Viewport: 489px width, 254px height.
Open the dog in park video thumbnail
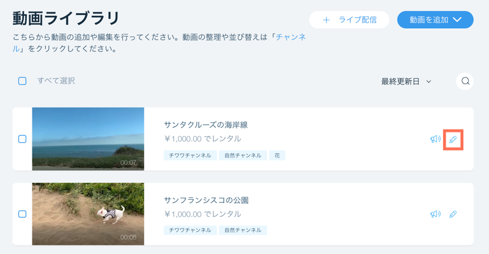(88, 214)
